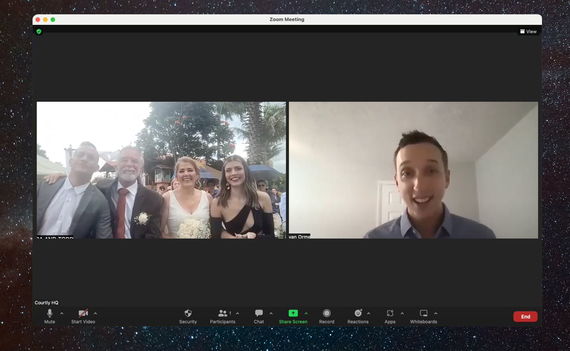Click the Zoom Meeting window title
Screen dimensions: 570x351
[287, 19]
